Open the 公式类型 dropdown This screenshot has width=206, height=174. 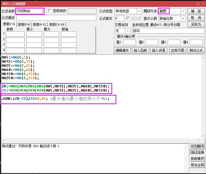pyautogui.click(x=139, y=11)
